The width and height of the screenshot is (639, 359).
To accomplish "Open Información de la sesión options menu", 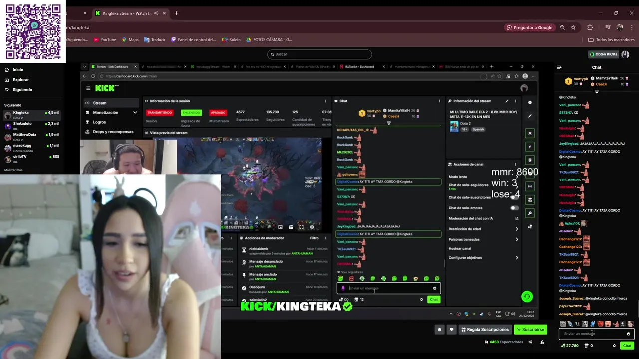I will [x=326, y=101].
